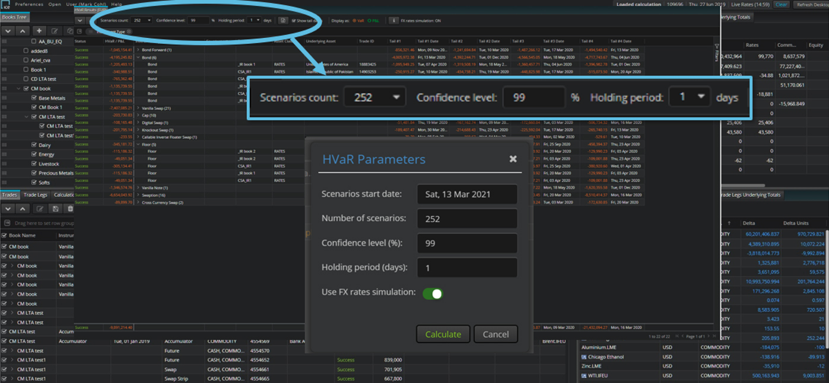829x383 pixels.
Task: Click the delete trash icon in Trades toolbar
Action: (x=71, y=208)
